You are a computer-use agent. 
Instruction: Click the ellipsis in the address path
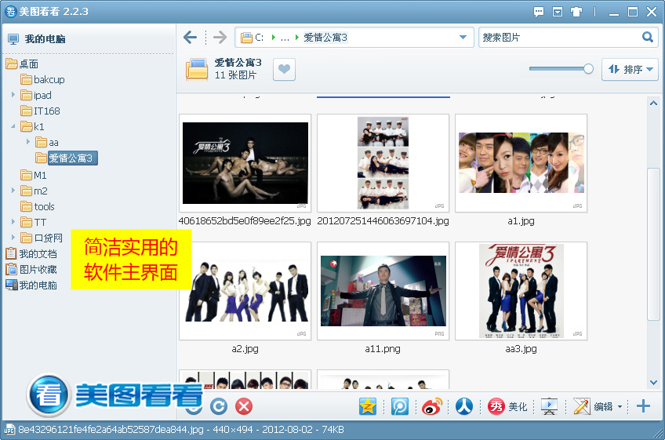point(285,38)
